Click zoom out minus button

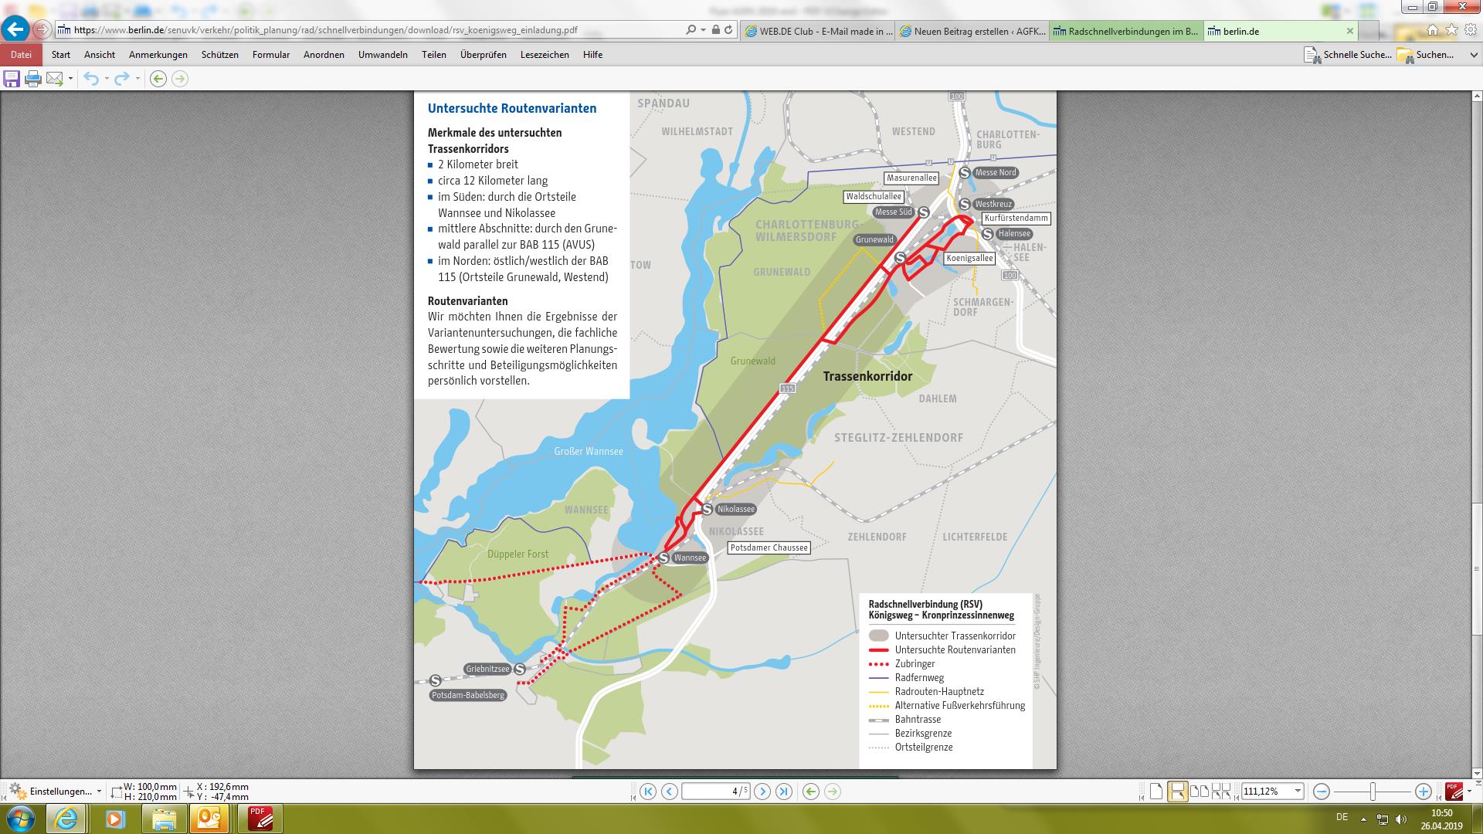click(1322, 792)
